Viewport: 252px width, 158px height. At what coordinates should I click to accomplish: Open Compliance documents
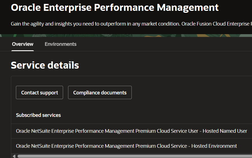click(x=100, y=92)
